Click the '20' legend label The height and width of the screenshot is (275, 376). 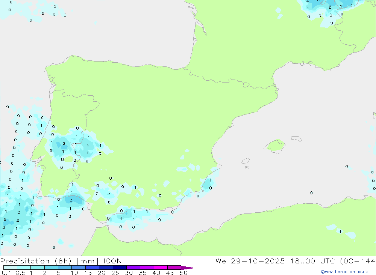point(102,273)
